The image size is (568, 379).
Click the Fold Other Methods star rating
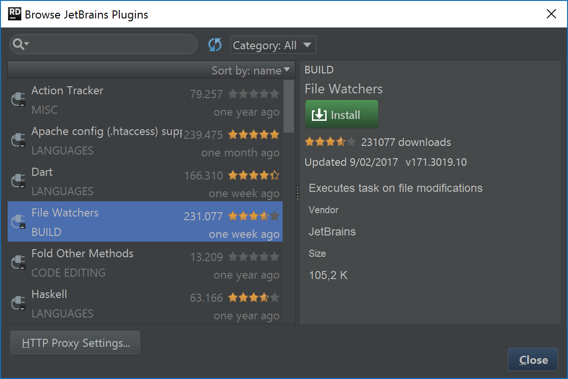click(x=254, y=257)
